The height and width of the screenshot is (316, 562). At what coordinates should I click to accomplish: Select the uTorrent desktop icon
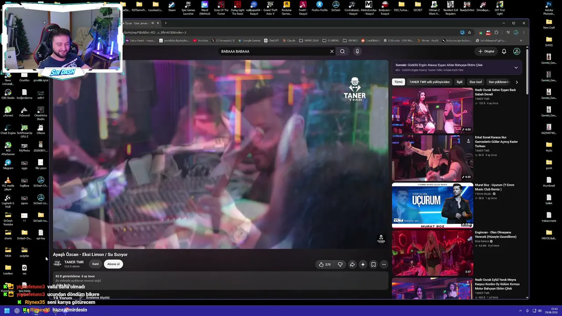tap(8, 112)
